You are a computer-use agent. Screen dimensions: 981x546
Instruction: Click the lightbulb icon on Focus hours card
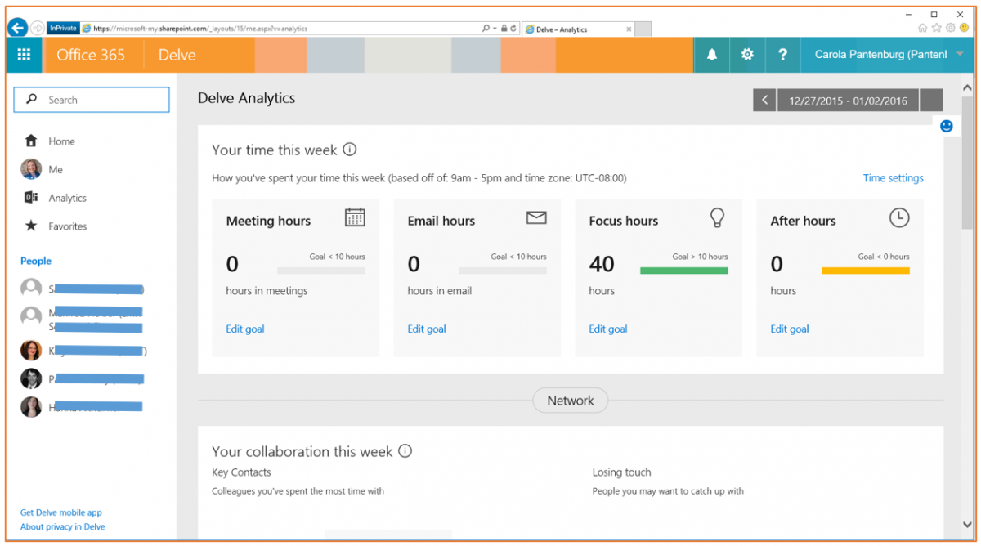pos(717,217)
